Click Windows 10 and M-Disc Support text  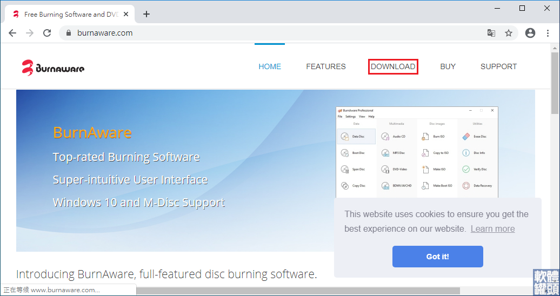138,202
